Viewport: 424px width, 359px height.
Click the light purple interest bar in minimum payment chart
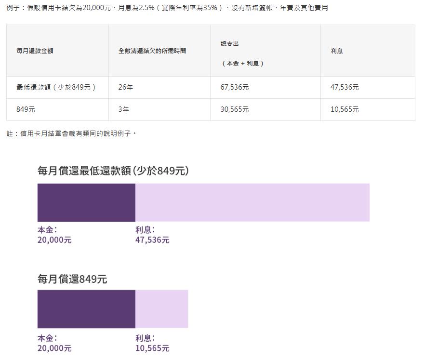(x=252, y=203)
